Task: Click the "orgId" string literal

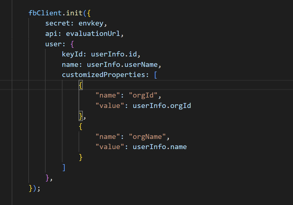Action: tap(143, 95)
